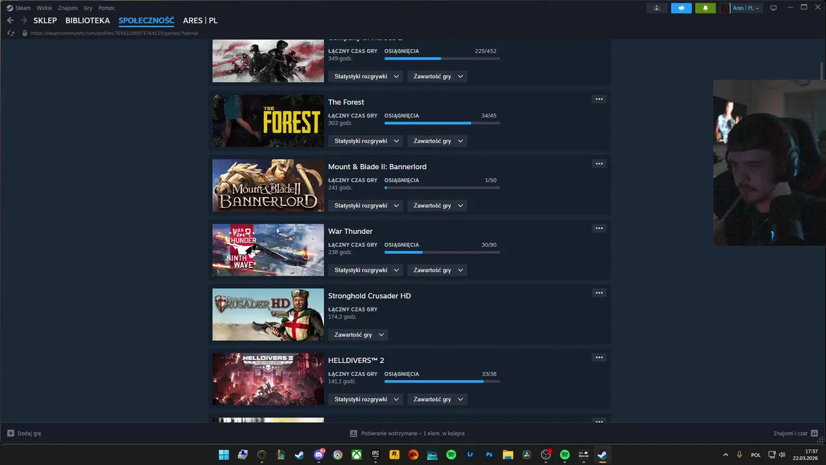Expand Statystyki rozgrywki for The Forest
Image resolution: width=826 pixels, height=465 pixels.
click(366, 141)
